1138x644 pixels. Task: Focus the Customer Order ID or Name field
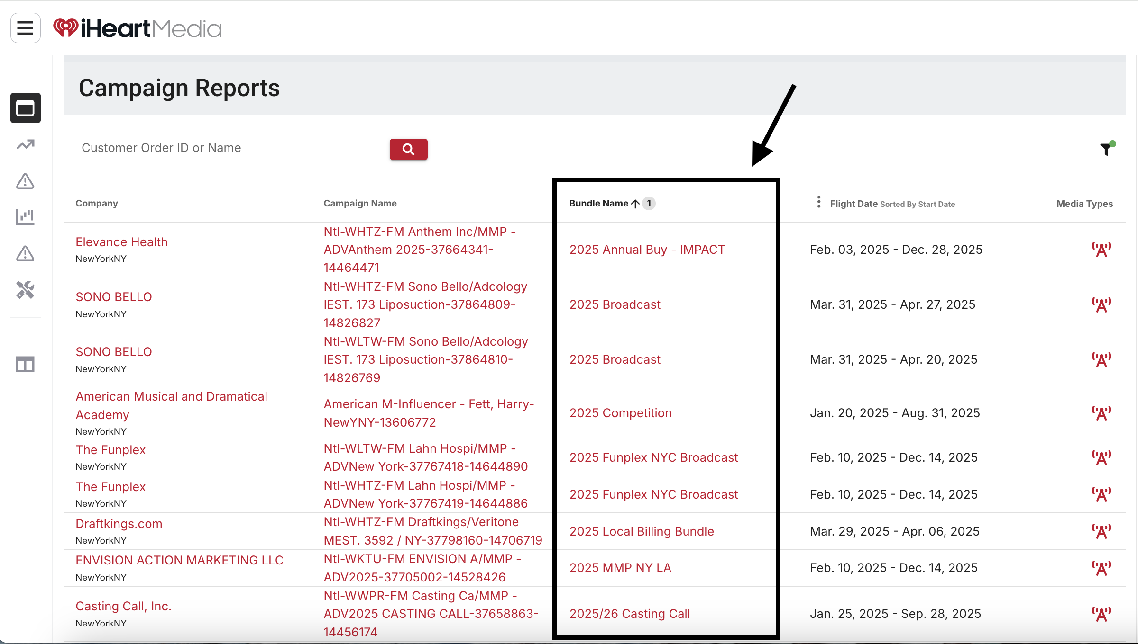click(232, 148)
